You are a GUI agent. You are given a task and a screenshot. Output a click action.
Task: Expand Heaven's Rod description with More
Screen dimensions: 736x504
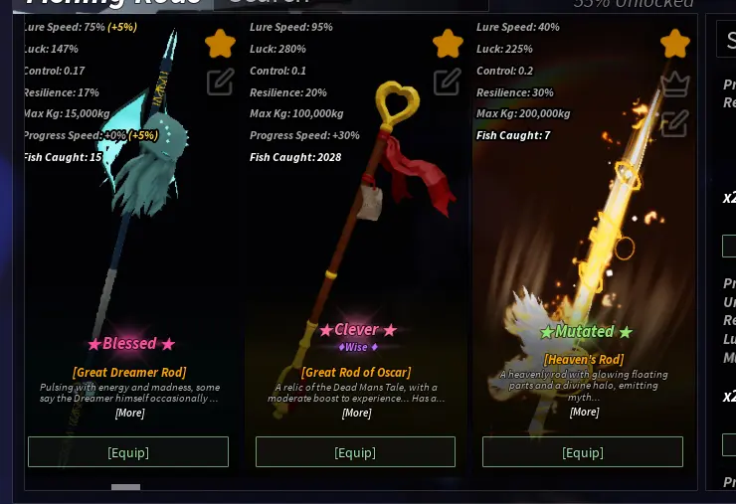coord(585,412)
